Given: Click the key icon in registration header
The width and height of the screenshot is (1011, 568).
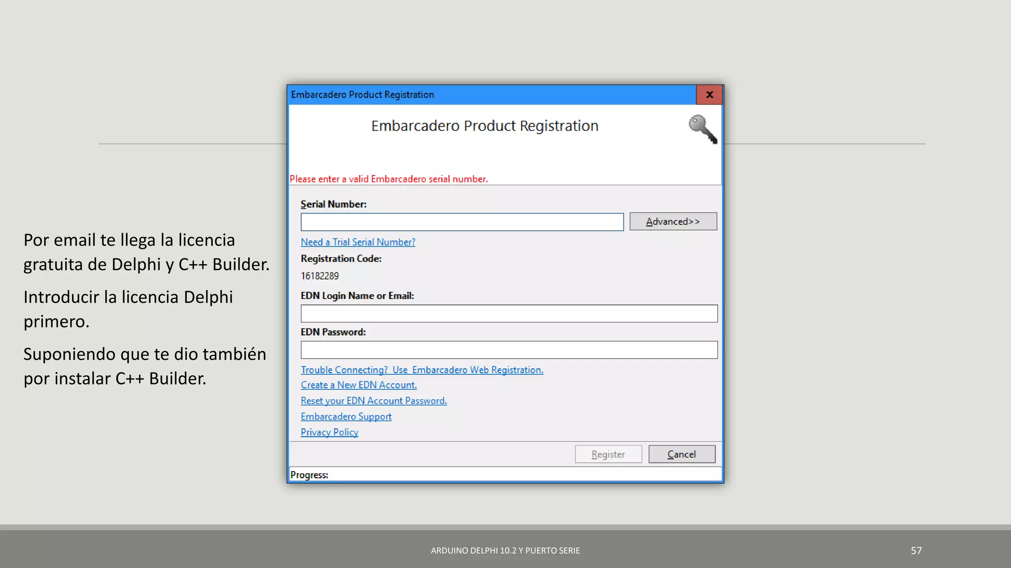Looking at the screenshot, I should (x=703, y=129).
